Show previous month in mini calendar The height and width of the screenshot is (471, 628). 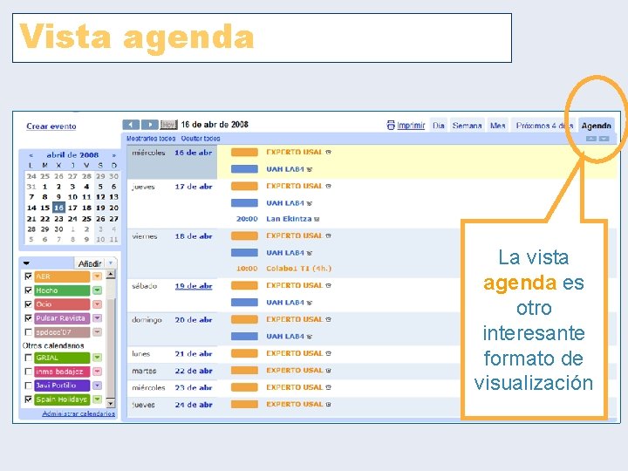[x=31, y=155]
